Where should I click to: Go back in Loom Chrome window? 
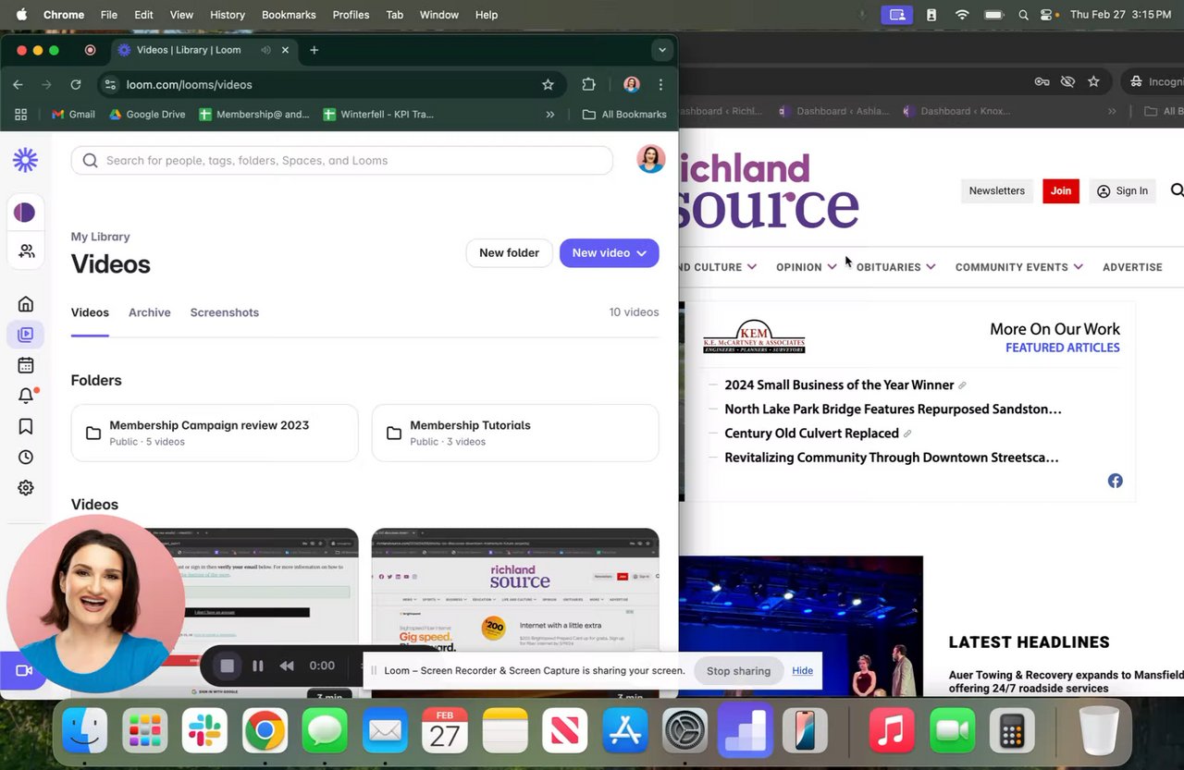tap(18, 84)
